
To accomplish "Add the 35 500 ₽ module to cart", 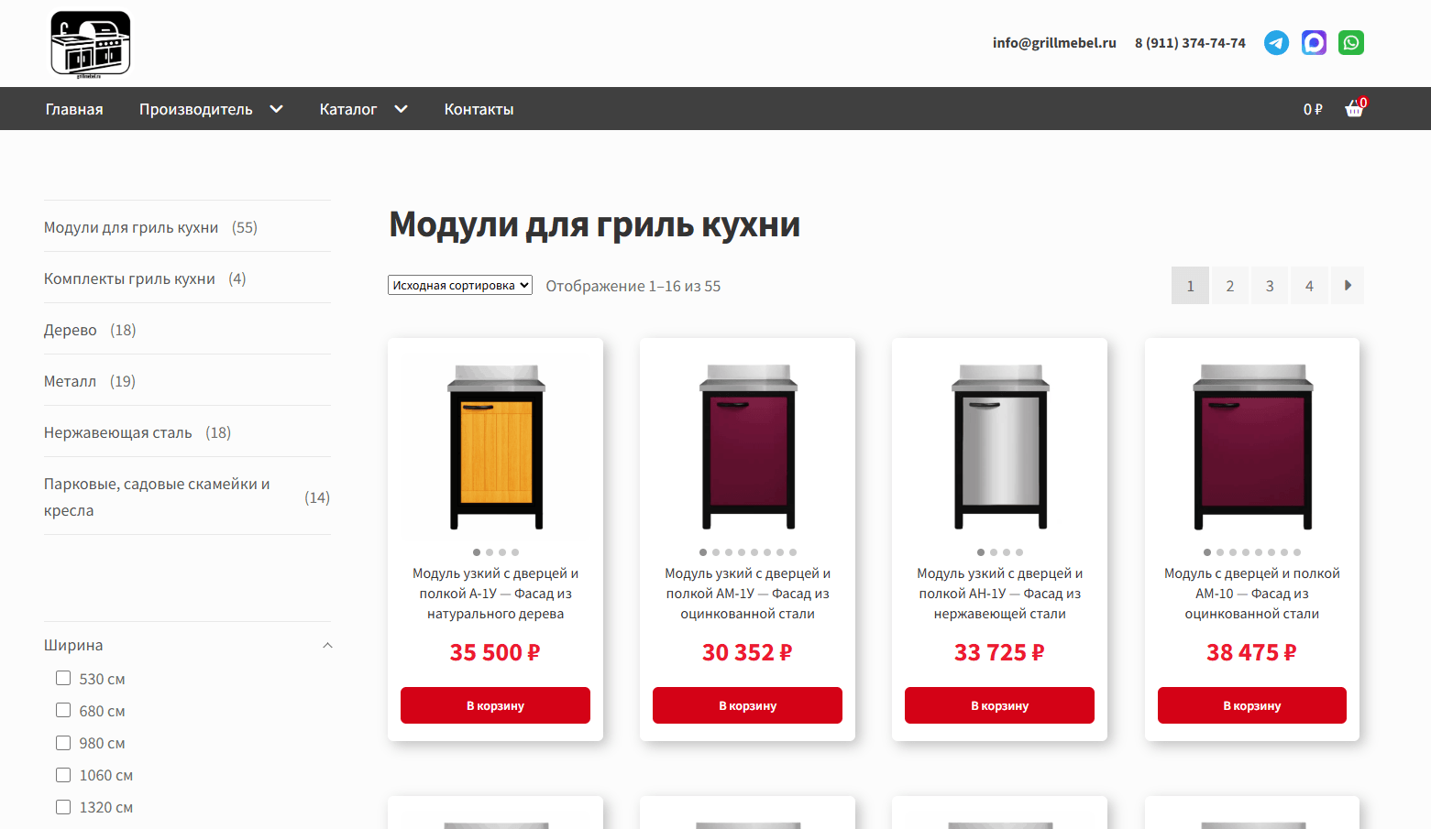I will tap(495, 705).
